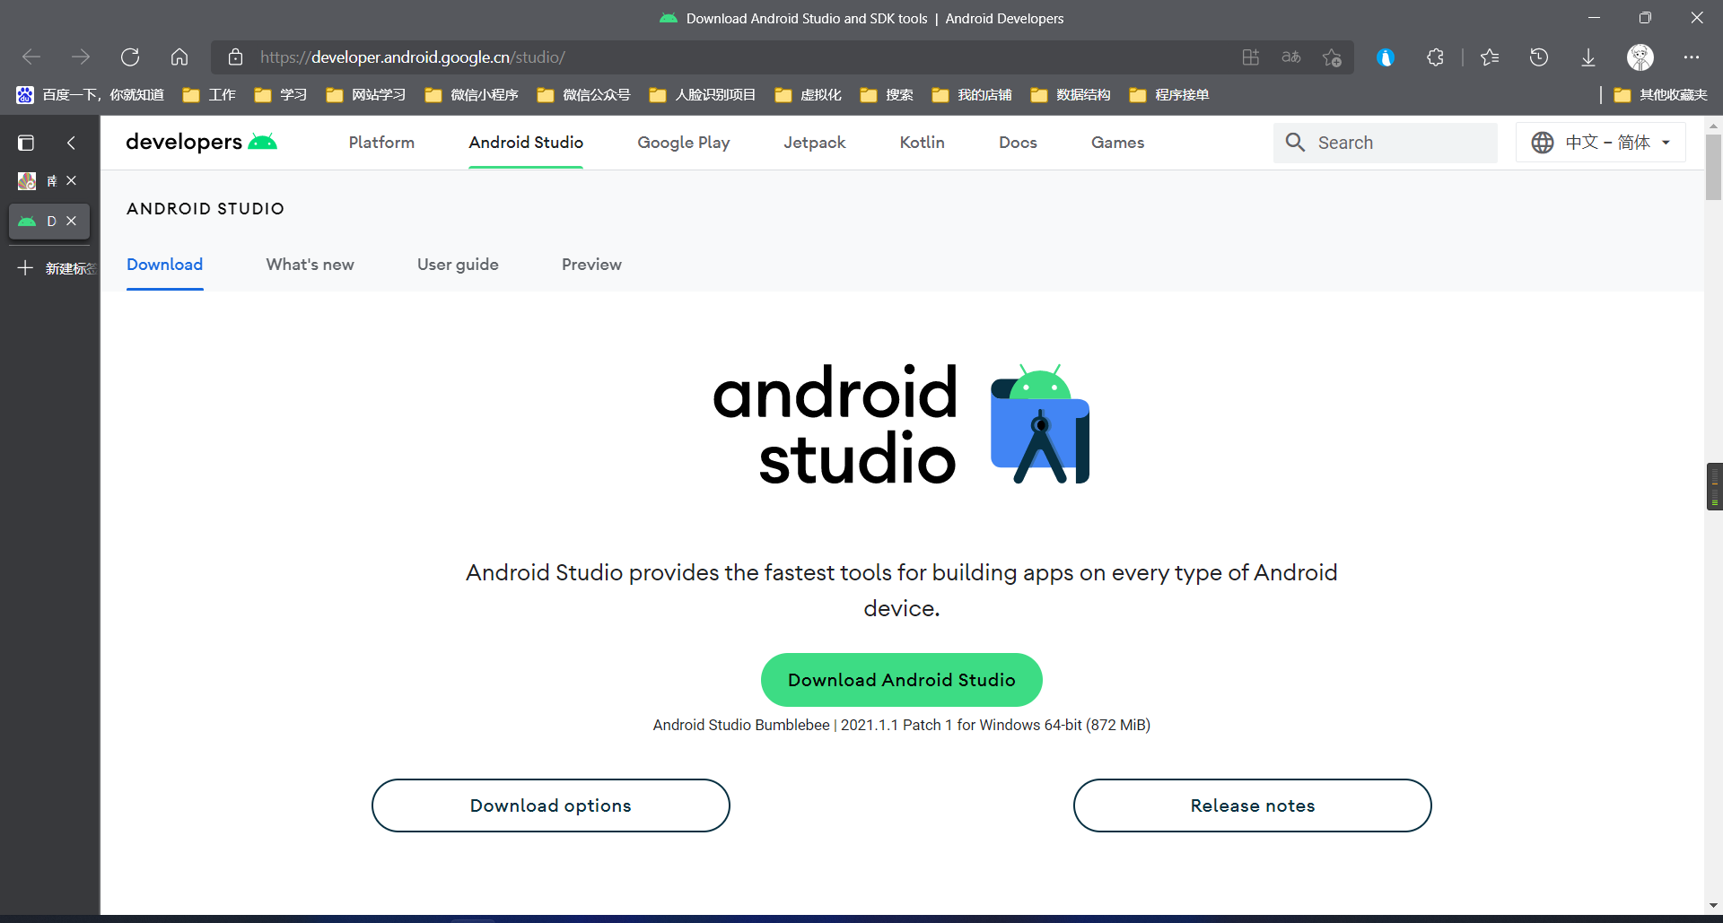Open the 虚拟化 bookmark folder
The height and width of the screenshot is (923, 1723).
click(809, 95)
